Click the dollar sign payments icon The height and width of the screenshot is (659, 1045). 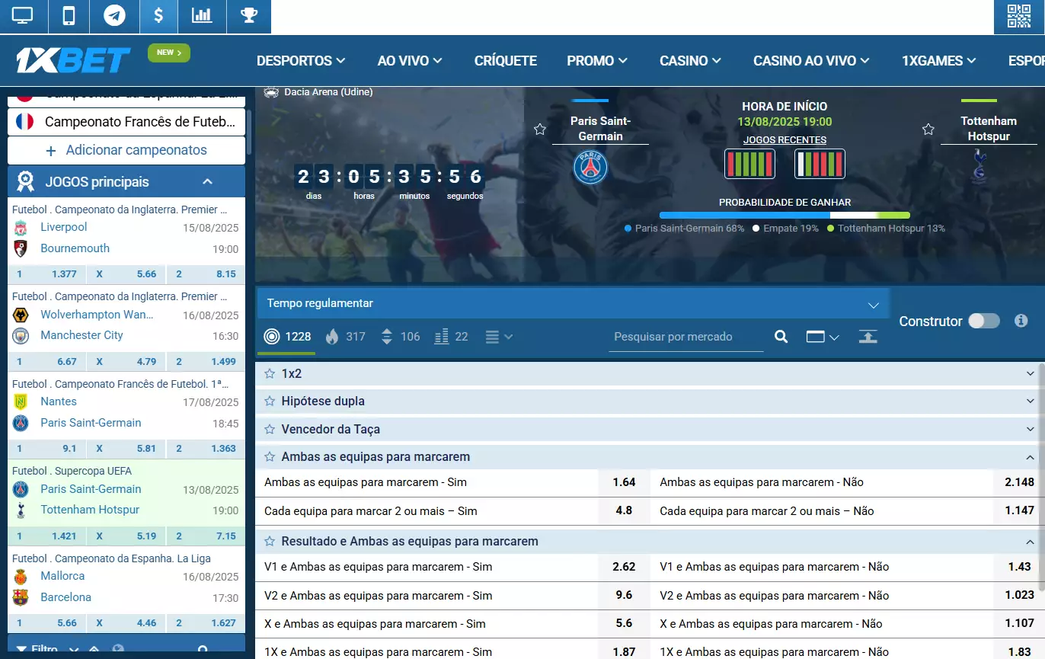coord(158,16)
